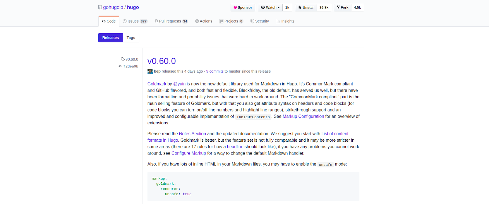Click the Sponsor heart button
This screenshot has width=489, height=204.
[x=243, y=8]
